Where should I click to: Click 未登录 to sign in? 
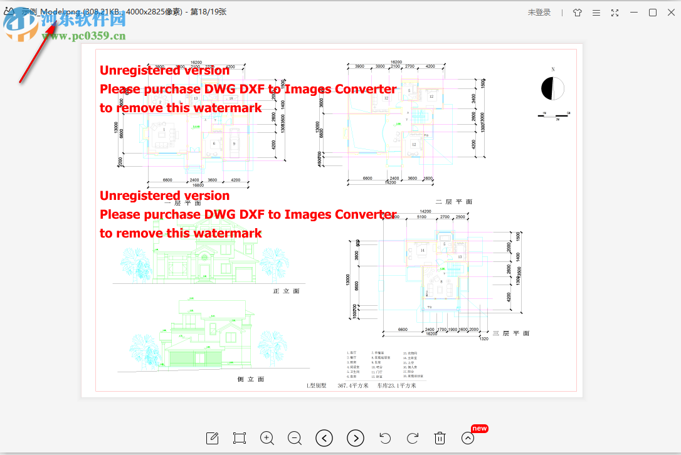tap(539, 12)
